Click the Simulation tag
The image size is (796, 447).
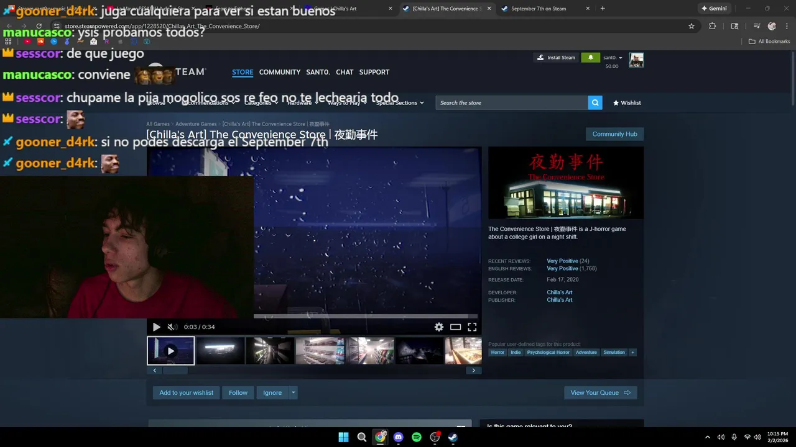(x=614, y=353)
